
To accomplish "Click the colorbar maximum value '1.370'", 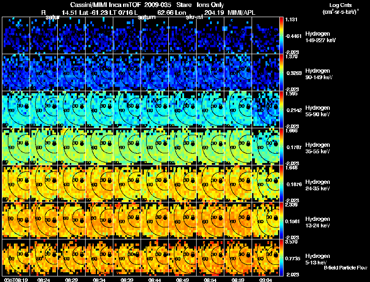I will click(291, 56).
